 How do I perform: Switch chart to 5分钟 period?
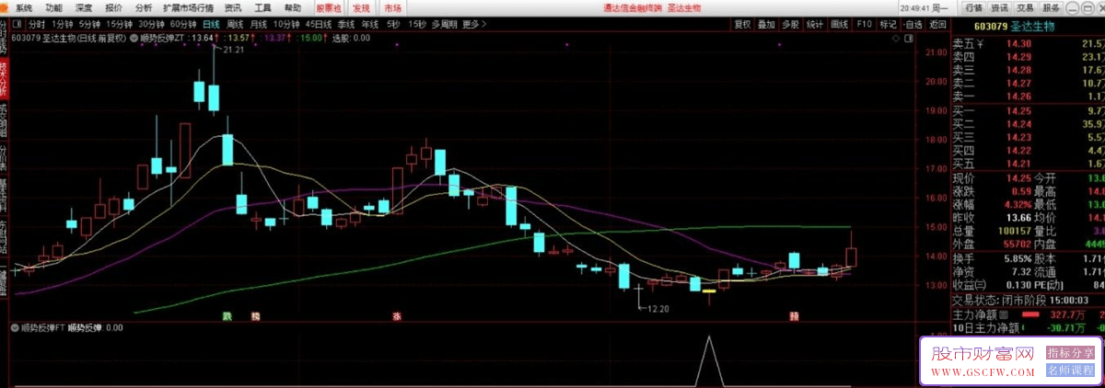click(x=89, y=23)
